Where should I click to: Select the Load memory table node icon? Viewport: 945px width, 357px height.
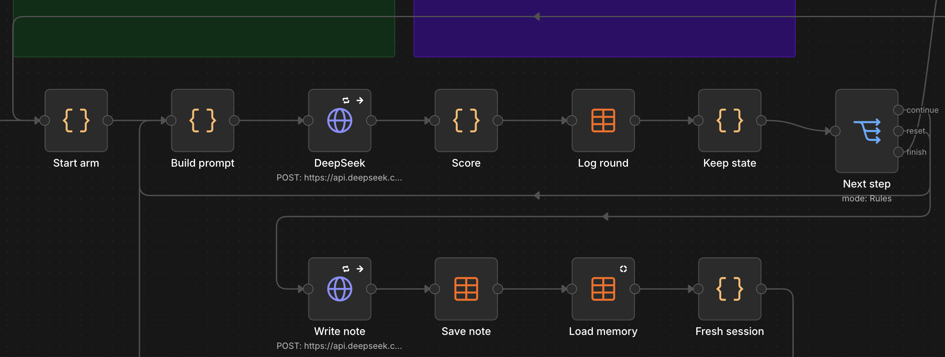click(x=603, y=289)
